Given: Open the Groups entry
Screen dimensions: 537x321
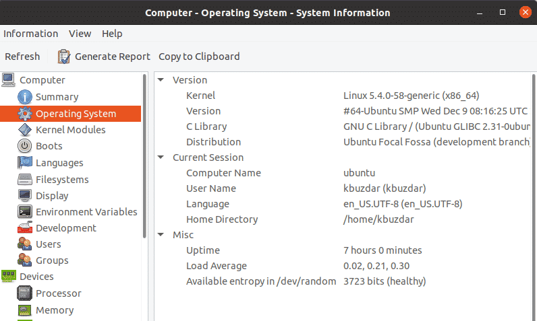Looking at the screenshot, I should click(52, 260).
